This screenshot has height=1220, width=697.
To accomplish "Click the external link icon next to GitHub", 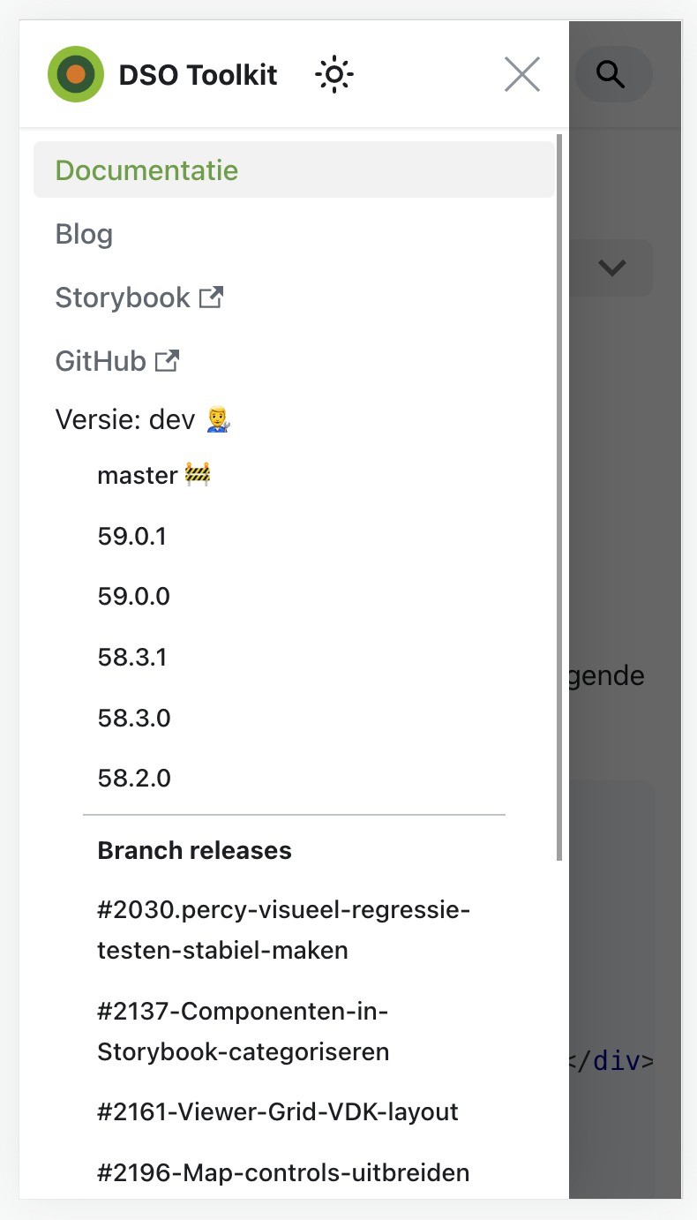I will (169, 360).
